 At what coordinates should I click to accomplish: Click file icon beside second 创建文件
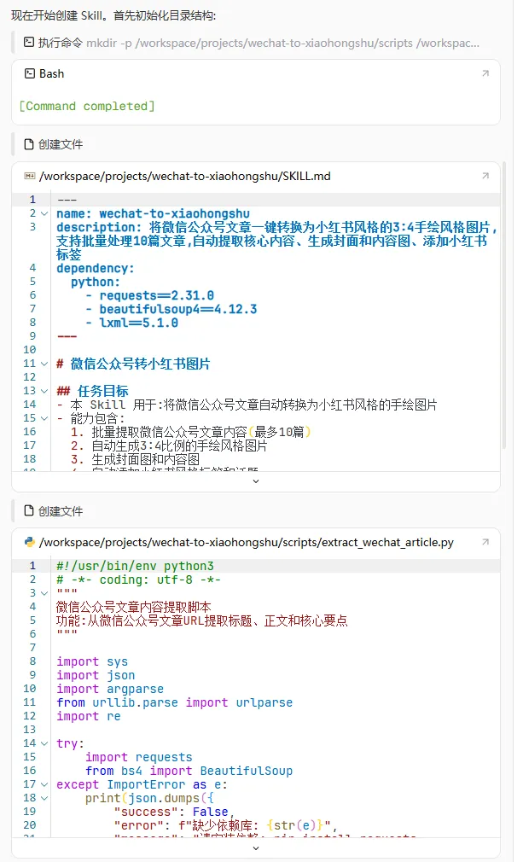click(x=29, y=511)
